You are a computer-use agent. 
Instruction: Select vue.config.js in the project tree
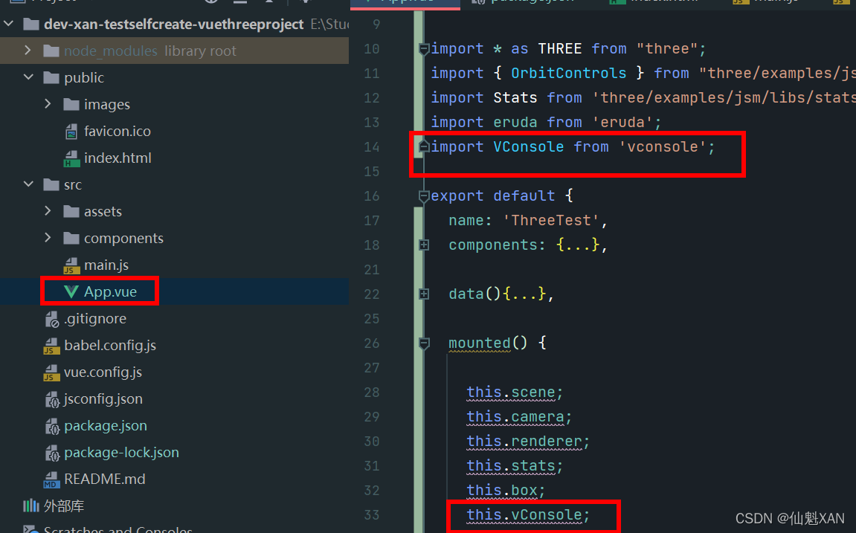[x=103, y=372]
